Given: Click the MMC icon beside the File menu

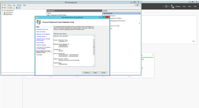Looking at the screenshot, I should pyautogui.click(x=2, y=5).
